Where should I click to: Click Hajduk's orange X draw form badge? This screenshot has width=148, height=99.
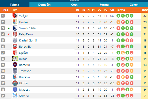tap(118, 22)
